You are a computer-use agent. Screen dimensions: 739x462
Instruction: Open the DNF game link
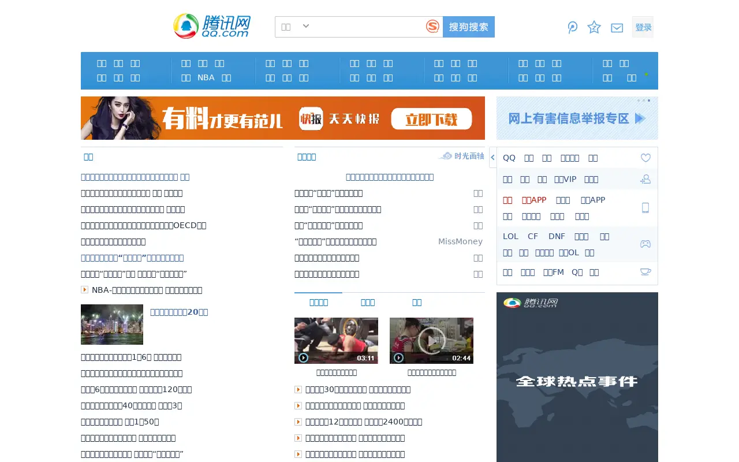[557, 236]
